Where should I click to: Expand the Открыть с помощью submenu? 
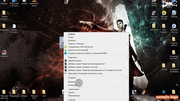96,44
